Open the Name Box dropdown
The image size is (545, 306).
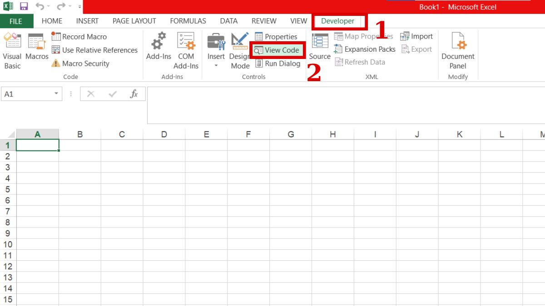(57, 94)
